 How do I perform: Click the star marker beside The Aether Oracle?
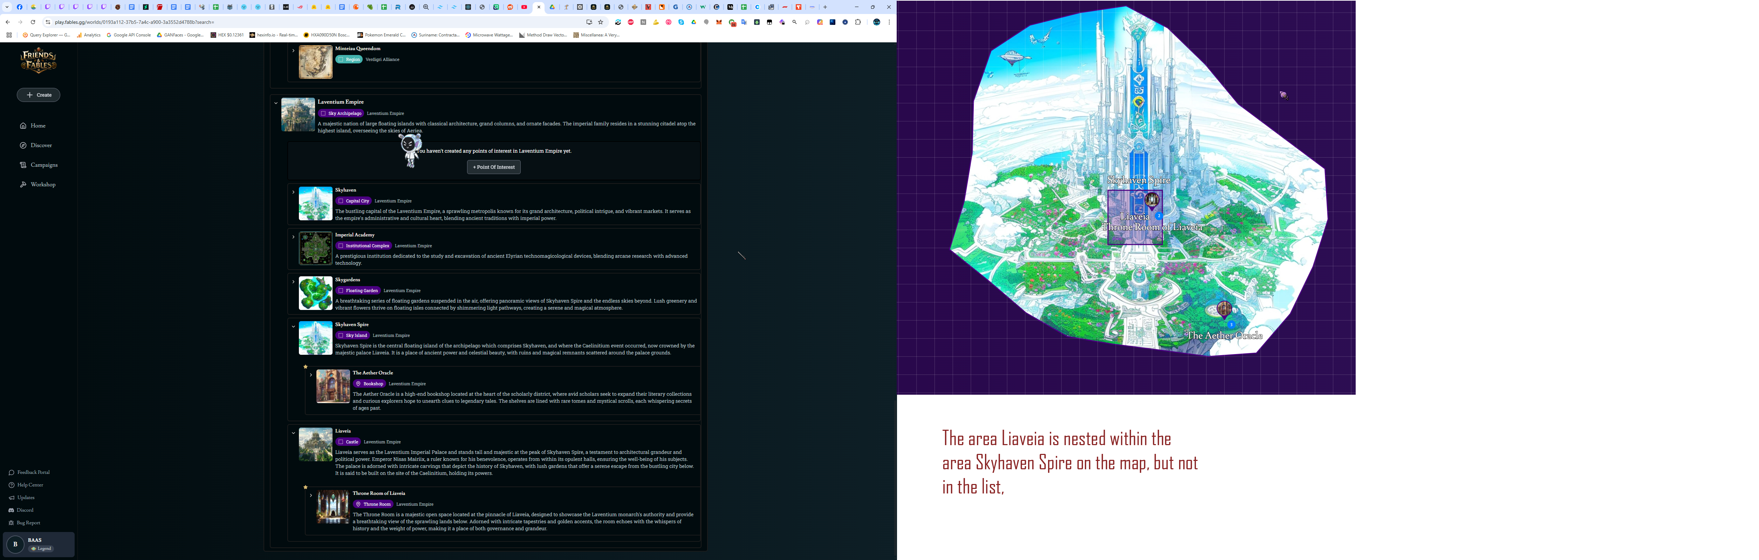(305, 367)
